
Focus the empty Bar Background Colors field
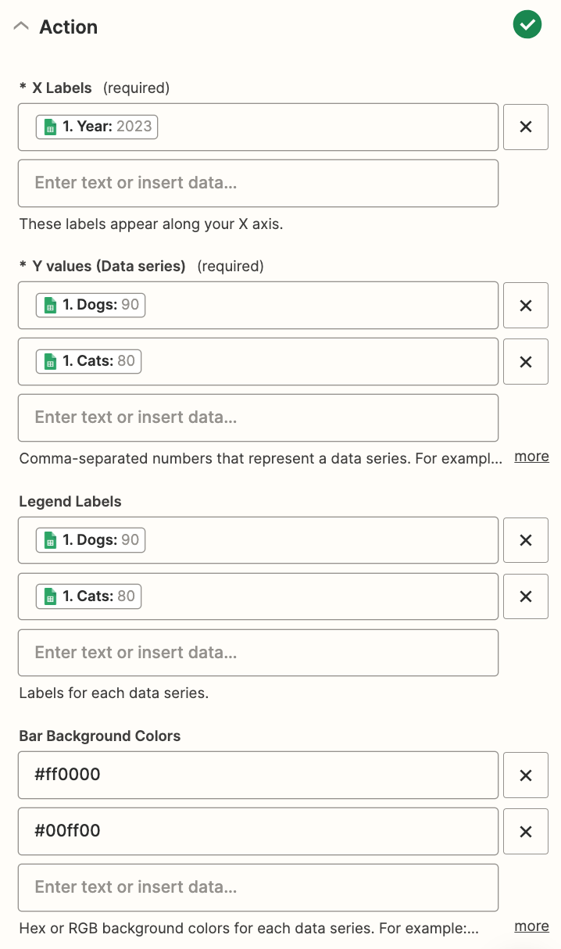(x=258, y=887)
